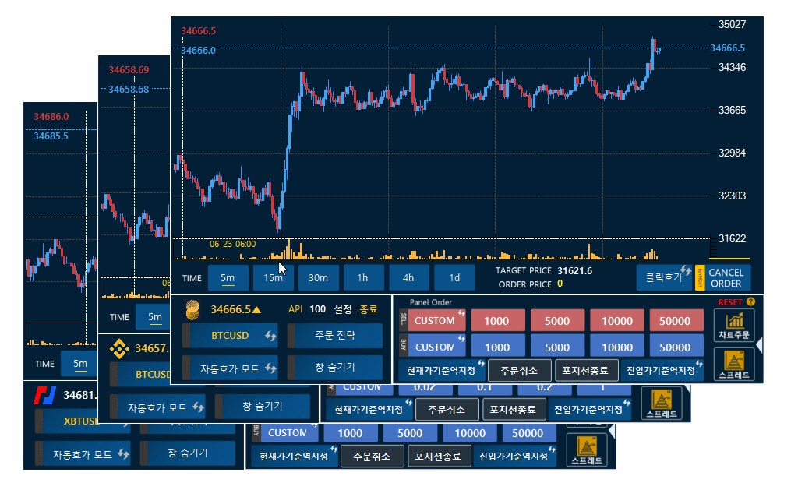Select the 30m timeframe
Viewport: 798px width, 490px height.
[x=319, y=278]
